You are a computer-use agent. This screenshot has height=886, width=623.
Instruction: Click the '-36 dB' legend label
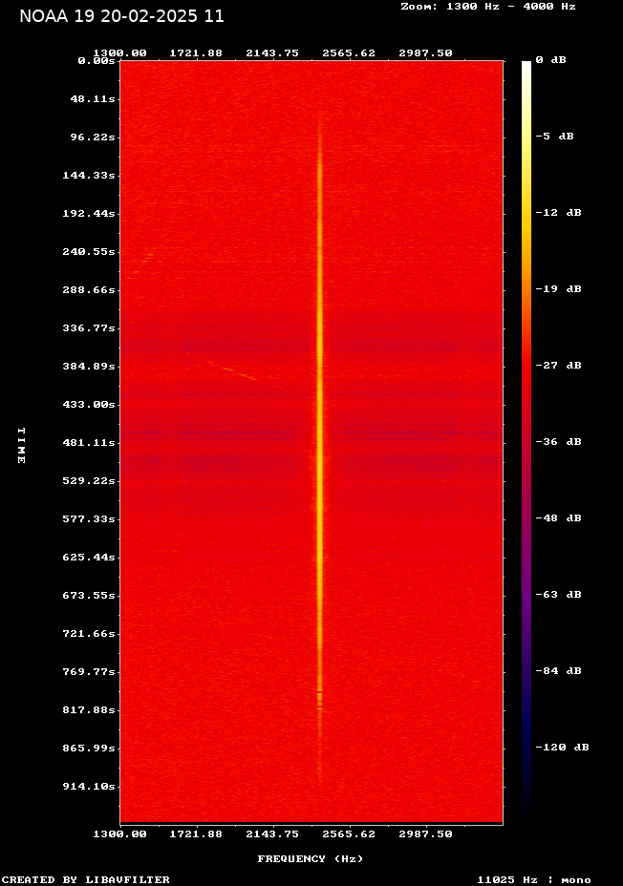click(559, 441)
